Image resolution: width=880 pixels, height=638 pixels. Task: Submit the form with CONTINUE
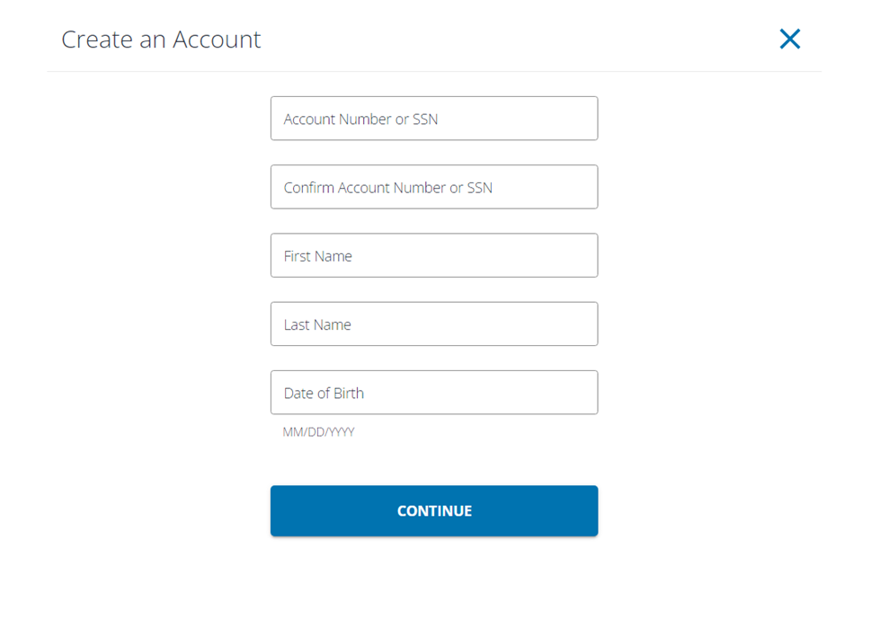pyautogui.click(x=434, y=510)
